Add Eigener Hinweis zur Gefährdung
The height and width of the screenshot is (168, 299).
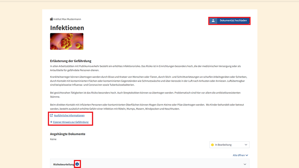point(71,122)
